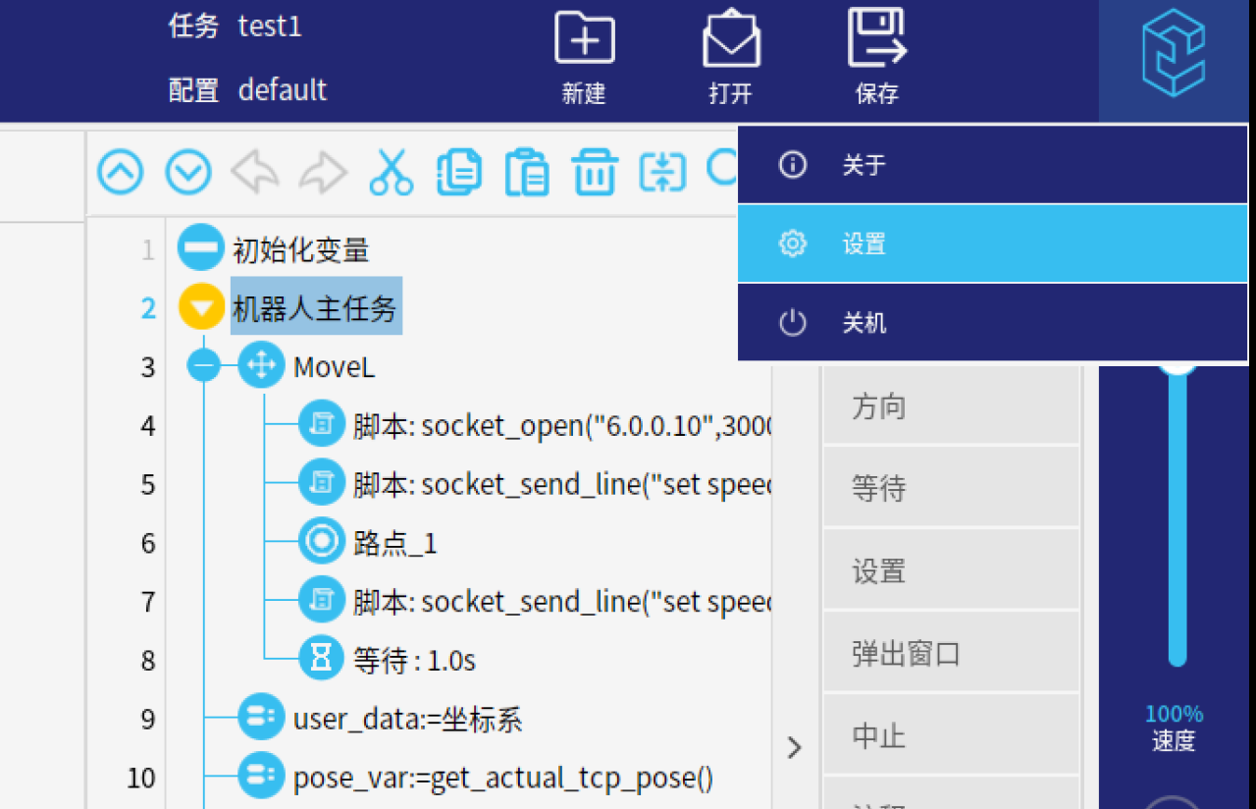This screenshot has width=1256, height=809.
Task: Select 关于 in the dropdown menu
Action: coord(991,165)
